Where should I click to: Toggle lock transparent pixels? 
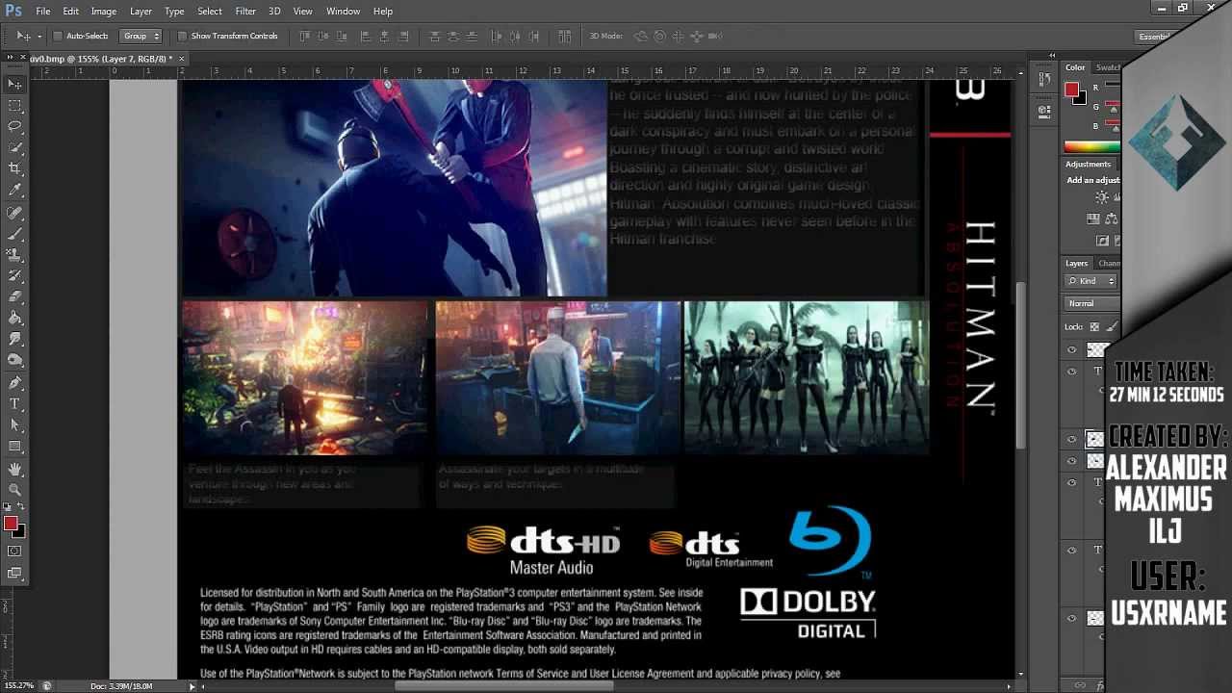click(x=1095, y=327)
